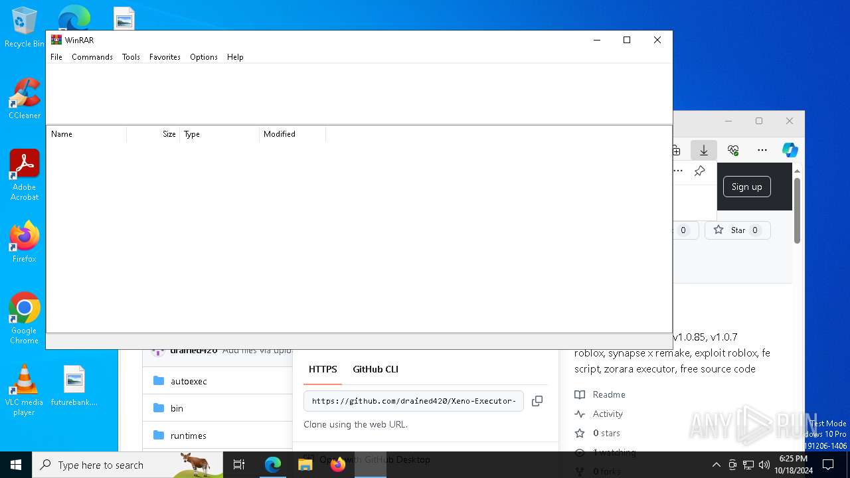Show hidden system tray icons
This screenshot has width=850, height=478.
[x=716, y=465]
